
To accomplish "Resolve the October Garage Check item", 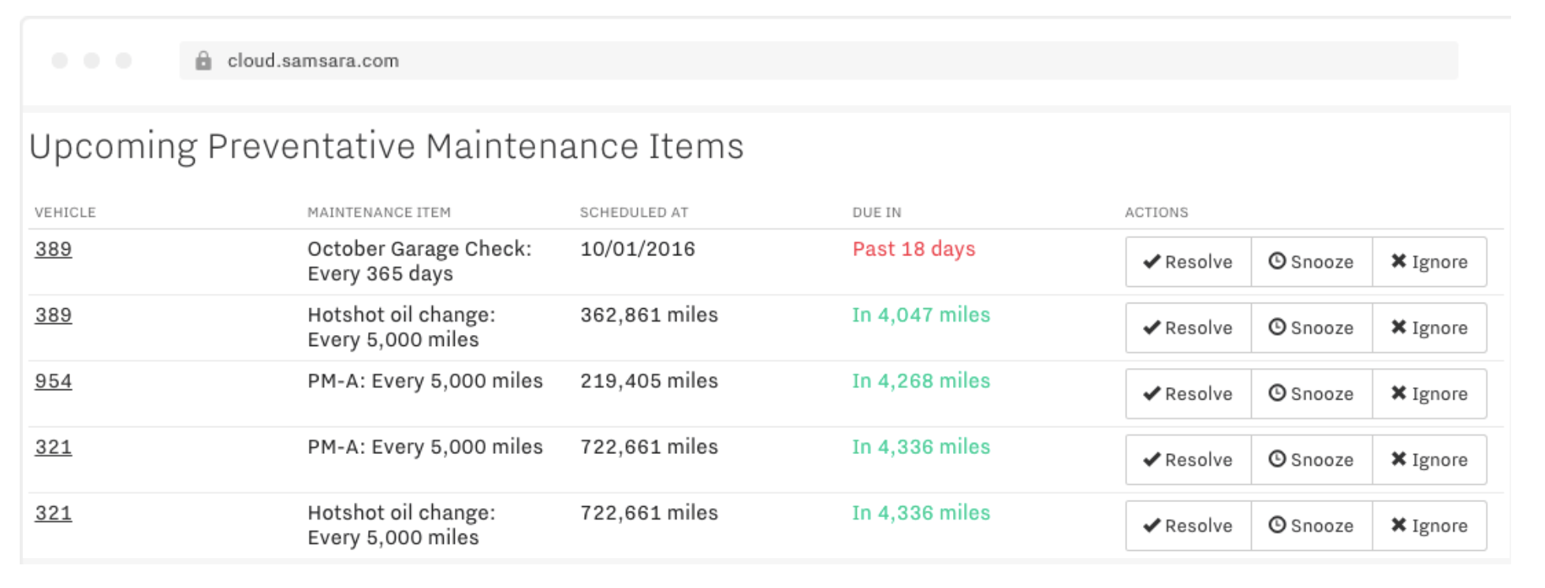I will [x=1188, y=262].
